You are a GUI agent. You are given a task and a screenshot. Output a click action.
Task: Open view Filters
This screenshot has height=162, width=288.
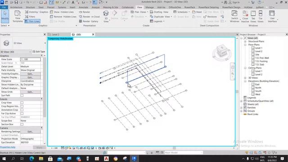click(30, 17)
